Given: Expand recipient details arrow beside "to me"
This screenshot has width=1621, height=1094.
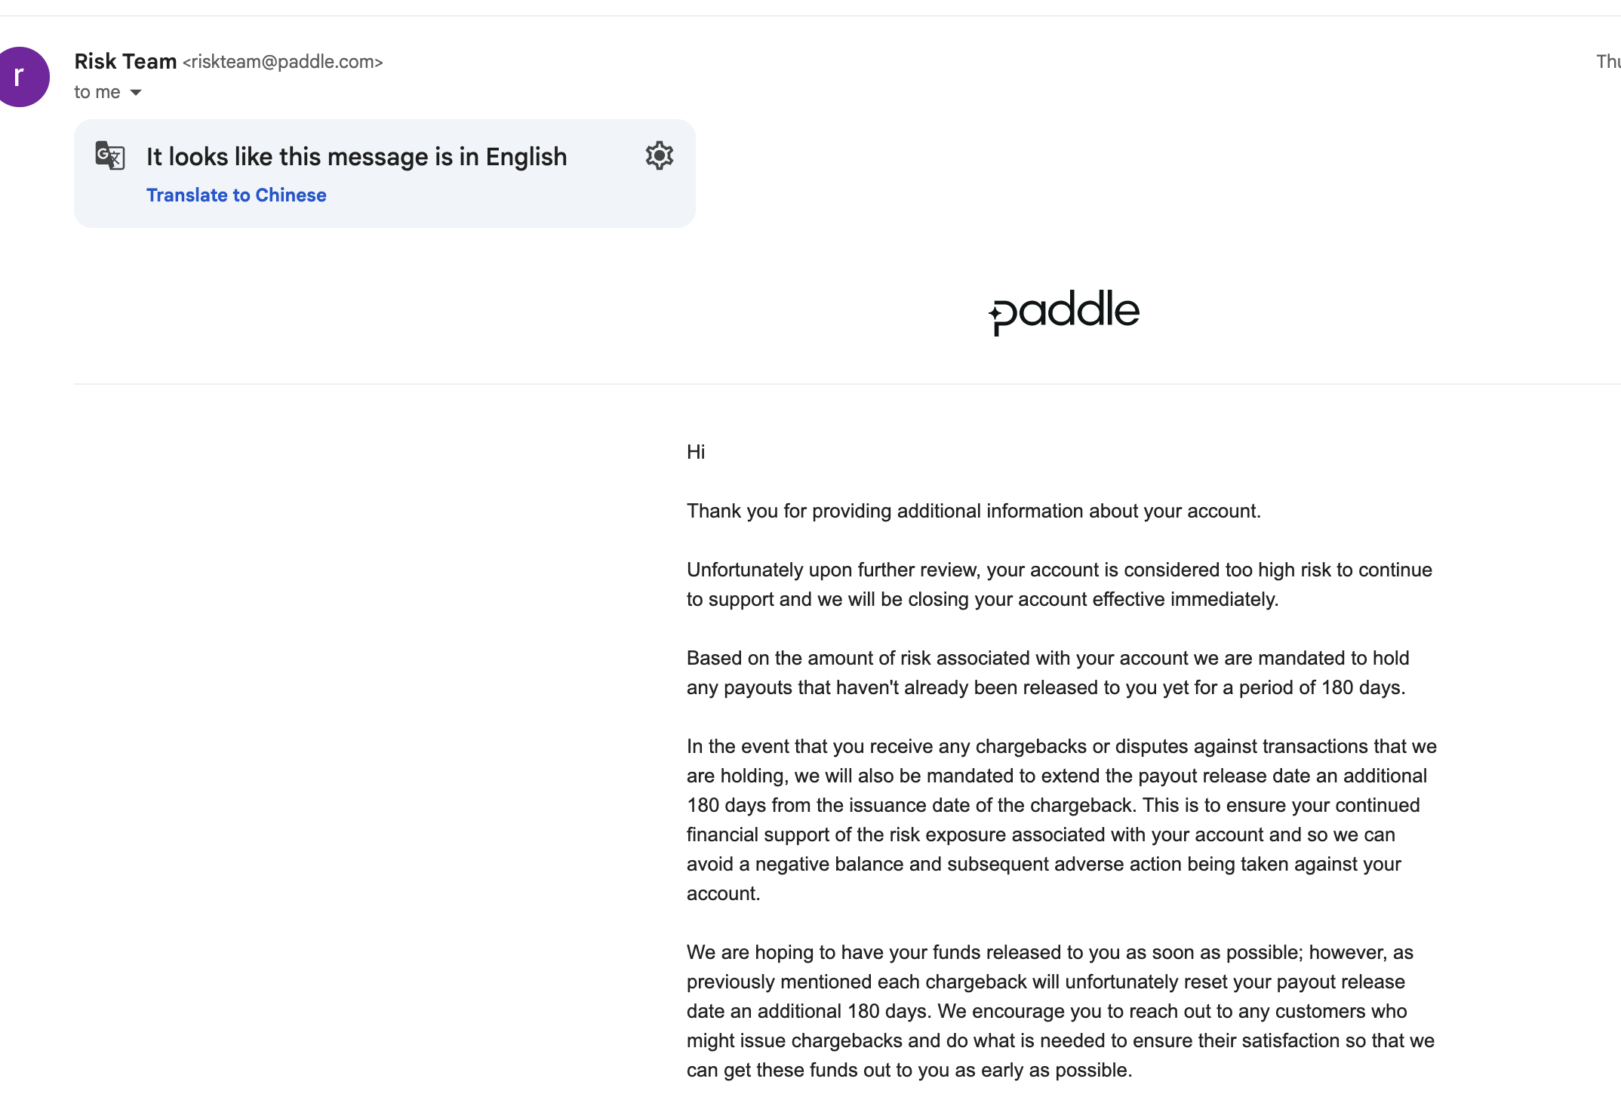Looking at the screenshot, I should [136, 93].
